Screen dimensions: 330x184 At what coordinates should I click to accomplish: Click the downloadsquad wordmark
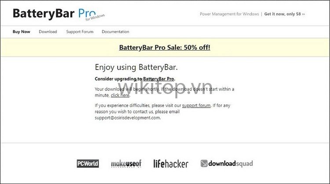(231, 163)
